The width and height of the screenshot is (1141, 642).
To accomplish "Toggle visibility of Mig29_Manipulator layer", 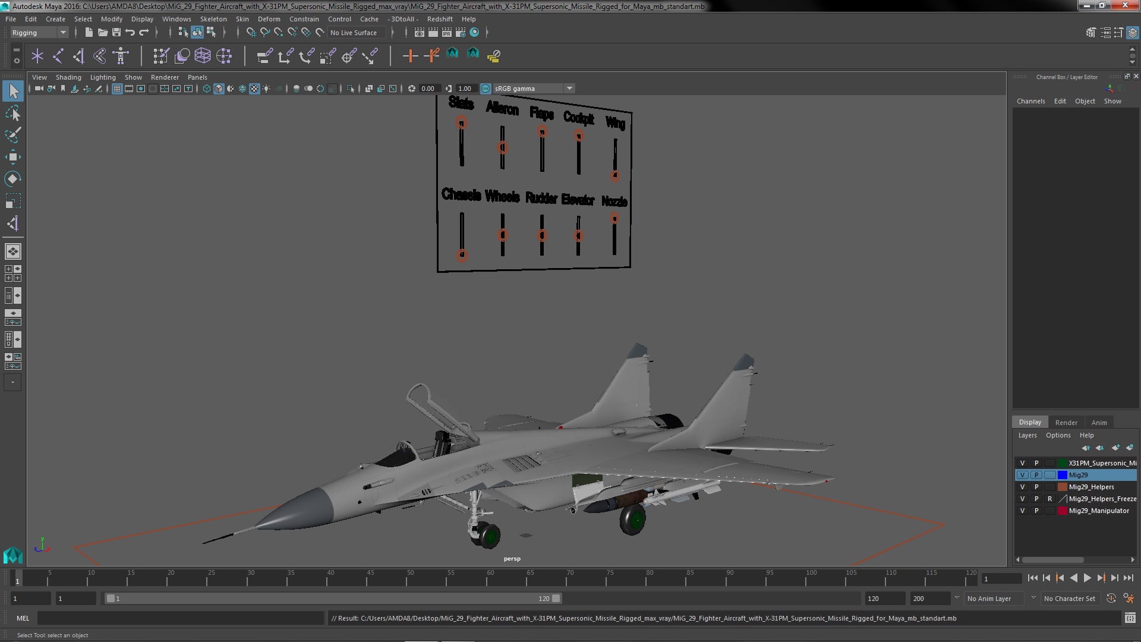I will pos(1022,511).
